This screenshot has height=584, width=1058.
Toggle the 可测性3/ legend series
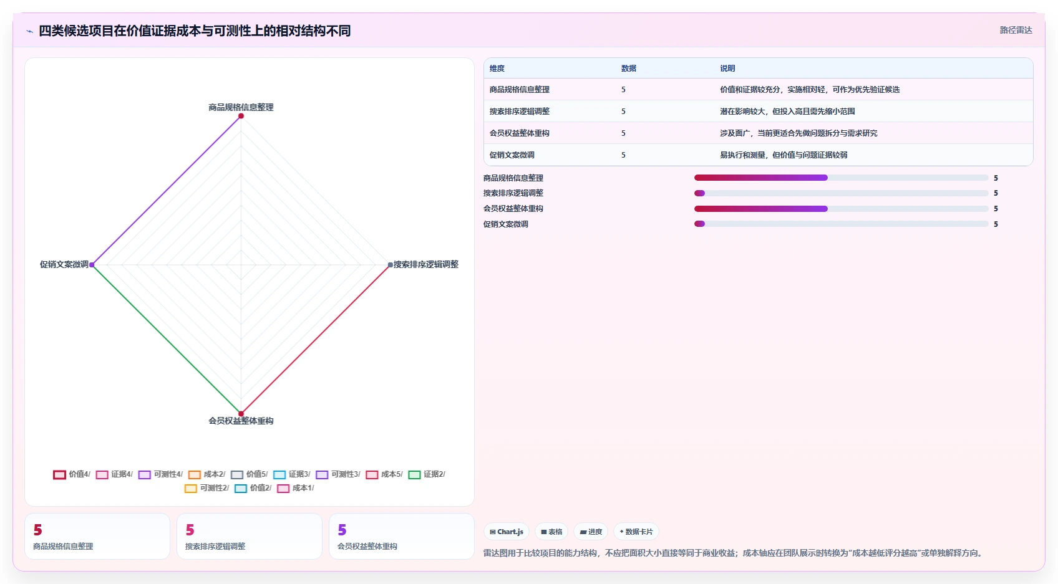click(337, 474)
